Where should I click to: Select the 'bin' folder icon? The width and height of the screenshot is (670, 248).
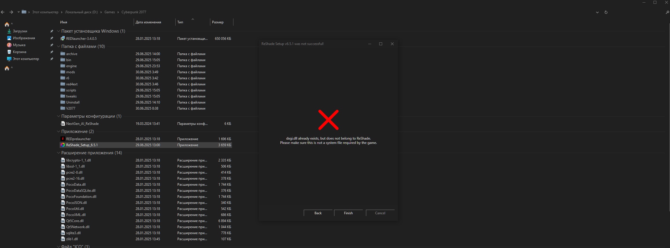click(x=63, y=60)
